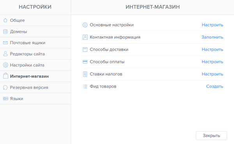Click the shopping bag icon beside Интернет-магазин

pyautogui.click(x=6, y=76)
